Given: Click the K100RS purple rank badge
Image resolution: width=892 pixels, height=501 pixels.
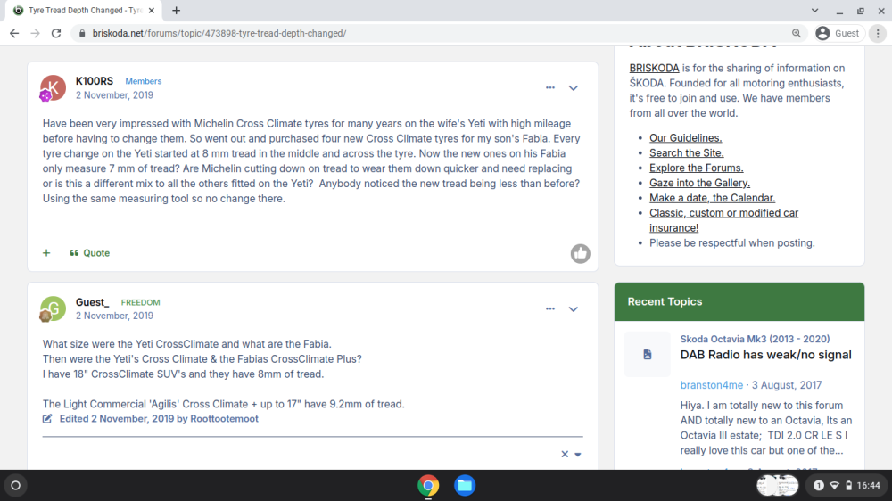Looking at the screenshot, I should [x=45, y=96].
